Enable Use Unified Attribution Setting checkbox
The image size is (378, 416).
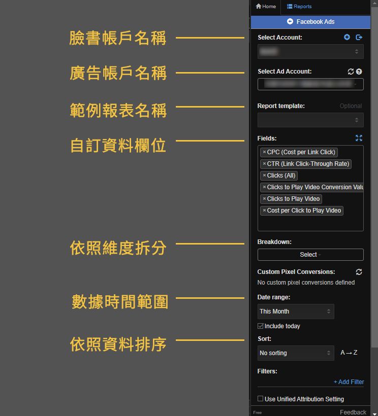[260, 398]
